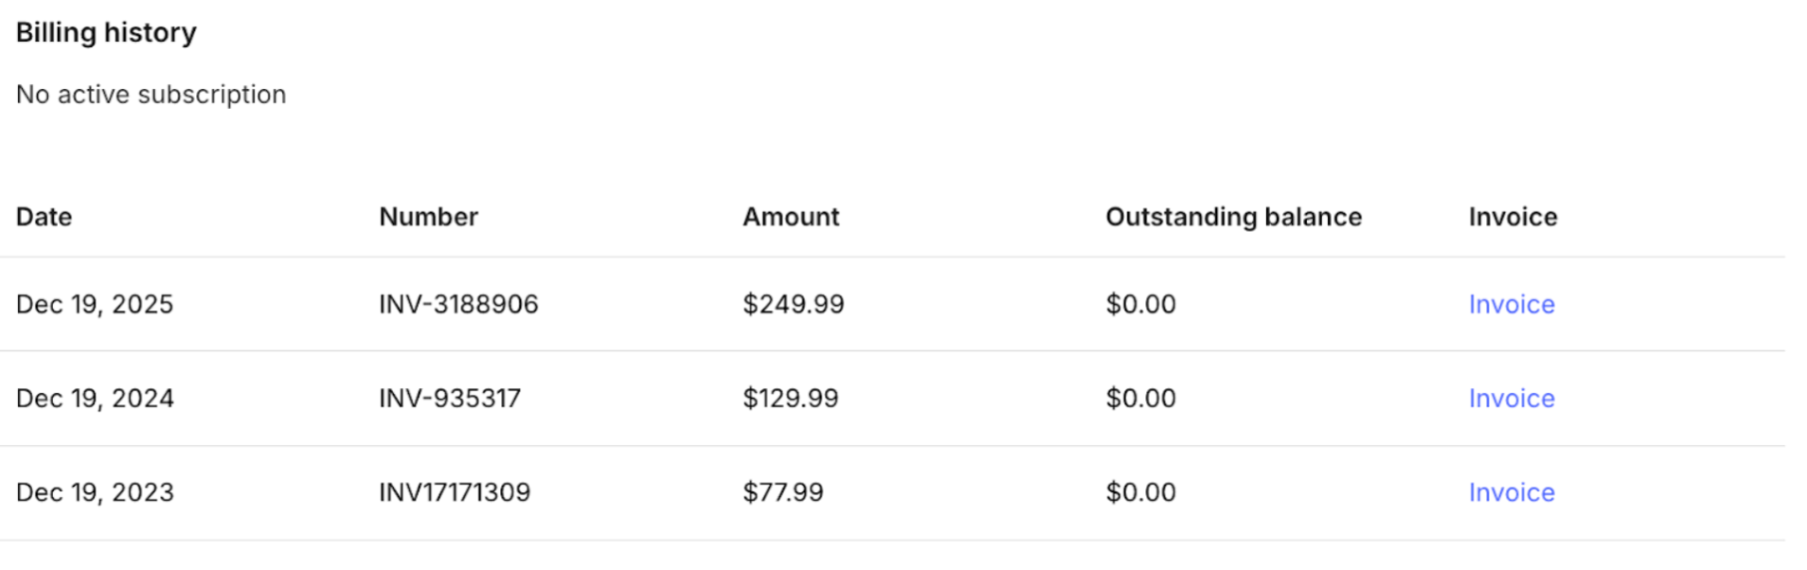Click the Number column header
This screenshot has width=1807, height=570.
point(428,217)
